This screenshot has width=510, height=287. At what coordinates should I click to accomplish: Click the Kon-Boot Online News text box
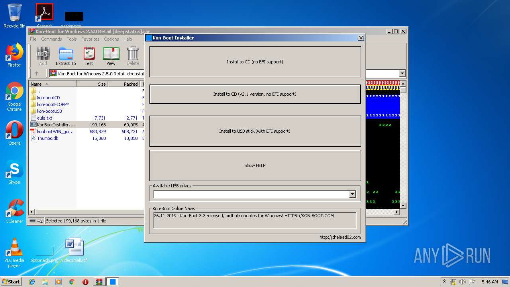click(x=255, y=220)
